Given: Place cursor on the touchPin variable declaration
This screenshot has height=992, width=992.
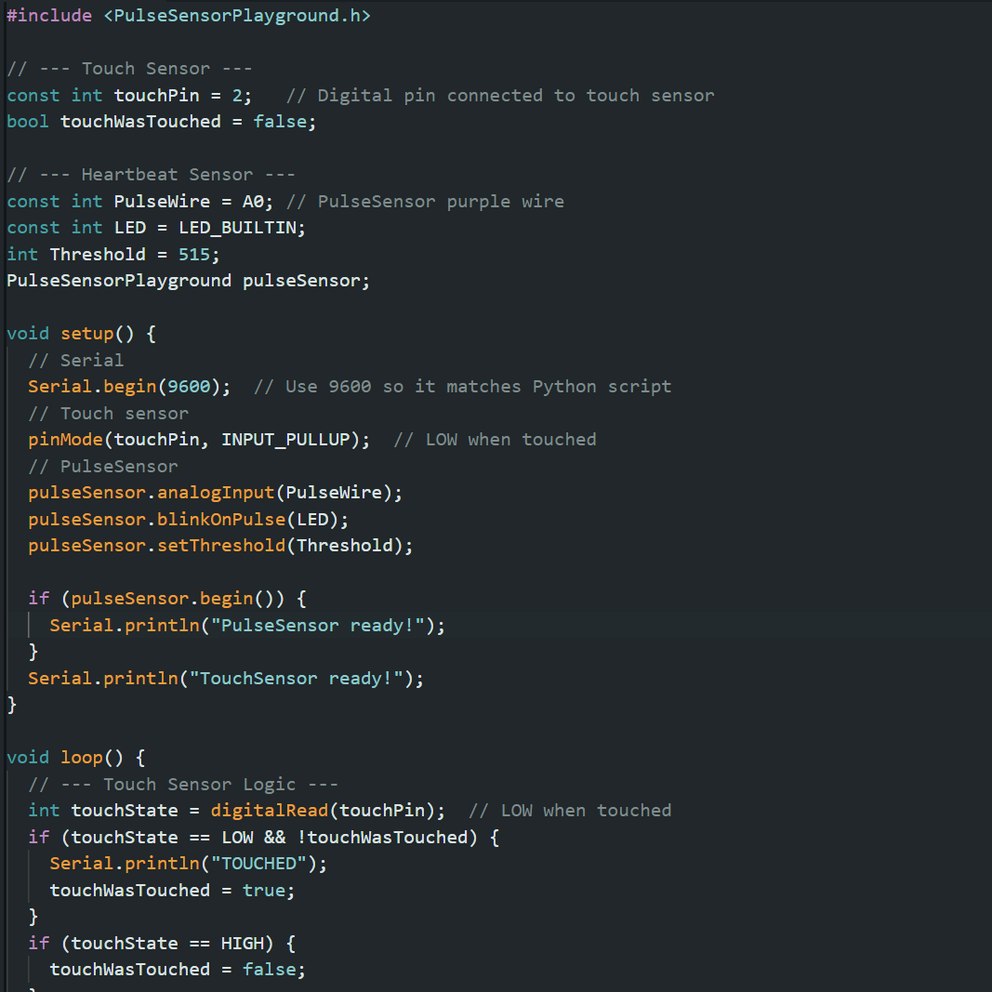Looking at the screenshot, I should [158, 95].
